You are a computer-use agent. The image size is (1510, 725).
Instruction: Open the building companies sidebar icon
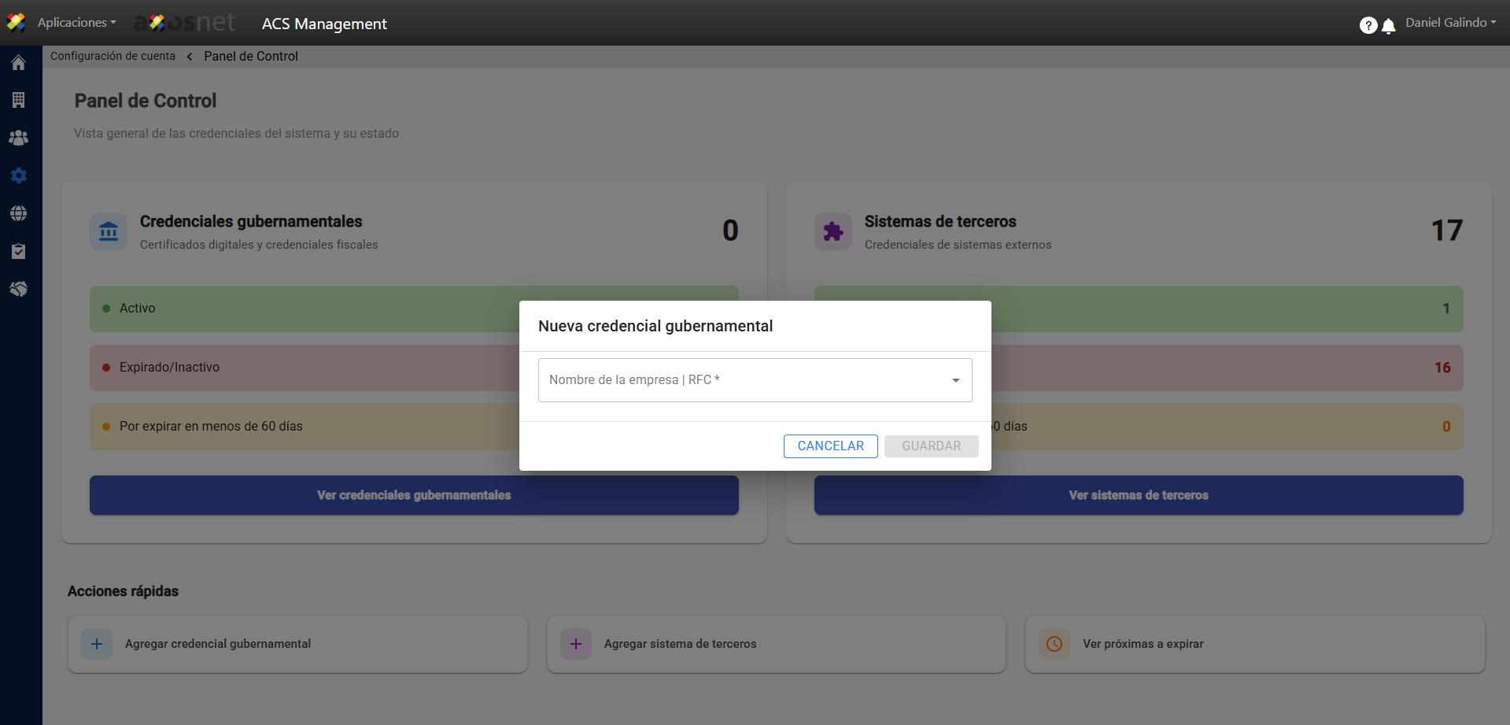point(19,100)
